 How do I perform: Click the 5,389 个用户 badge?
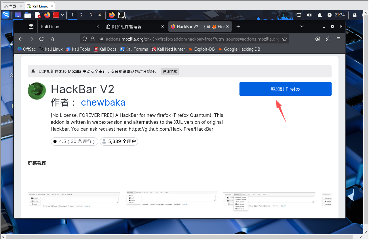(119, 141)
